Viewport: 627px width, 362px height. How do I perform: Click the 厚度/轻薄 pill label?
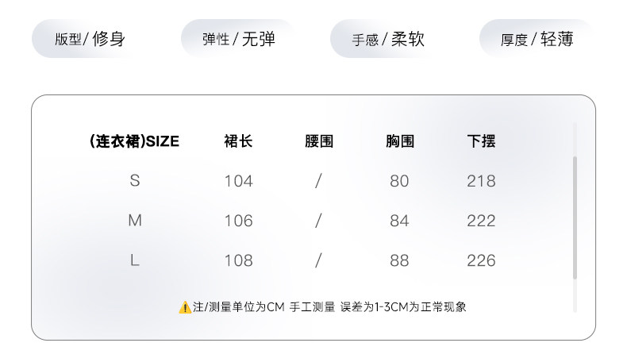(x=537, y=39)
